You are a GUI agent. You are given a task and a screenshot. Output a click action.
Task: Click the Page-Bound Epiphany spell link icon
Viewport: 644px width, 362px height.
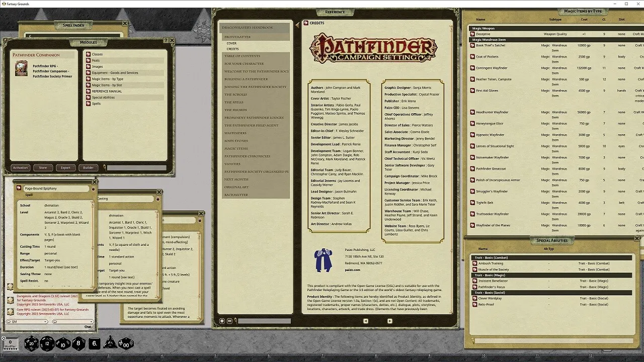coord(19,188)
